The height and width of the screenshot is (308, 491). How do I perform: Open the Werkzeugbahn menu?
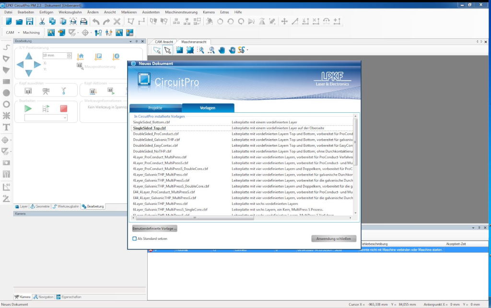(70, 12)
